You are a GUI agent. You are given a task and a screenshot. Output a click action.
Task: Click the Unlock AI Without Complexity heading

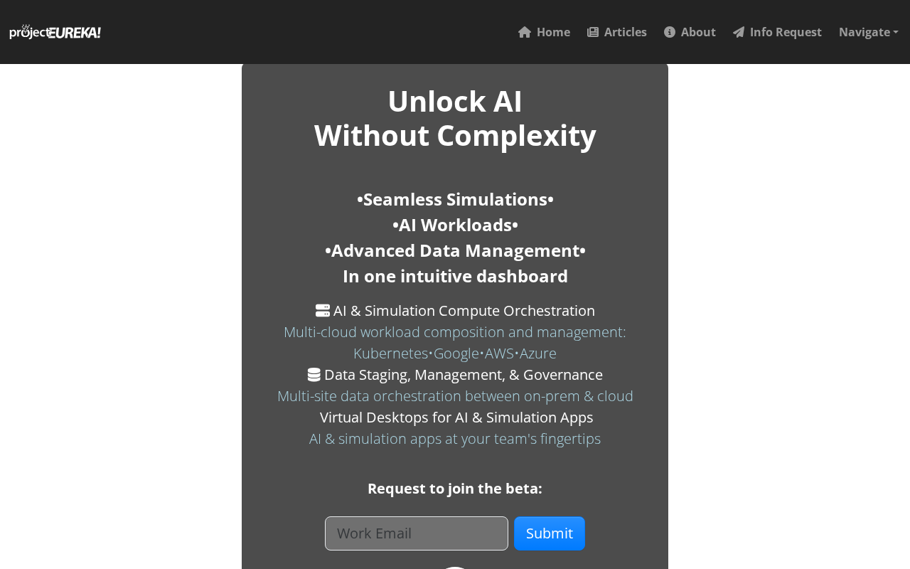pos(455,118)
